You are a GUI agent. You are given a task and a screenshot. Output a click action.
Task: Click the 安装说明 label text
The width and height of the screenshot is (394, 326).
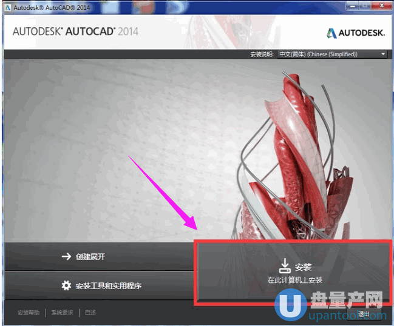[262, 54]
